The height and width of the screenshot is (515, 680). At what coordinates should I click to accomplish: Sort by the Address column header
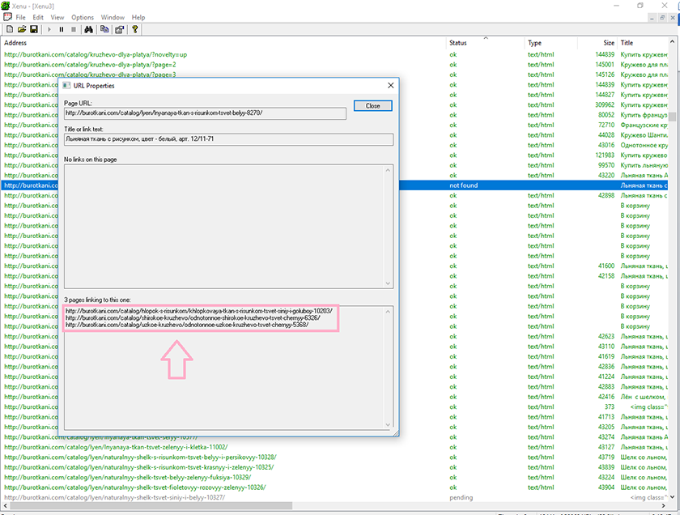[x=223, y=43]
